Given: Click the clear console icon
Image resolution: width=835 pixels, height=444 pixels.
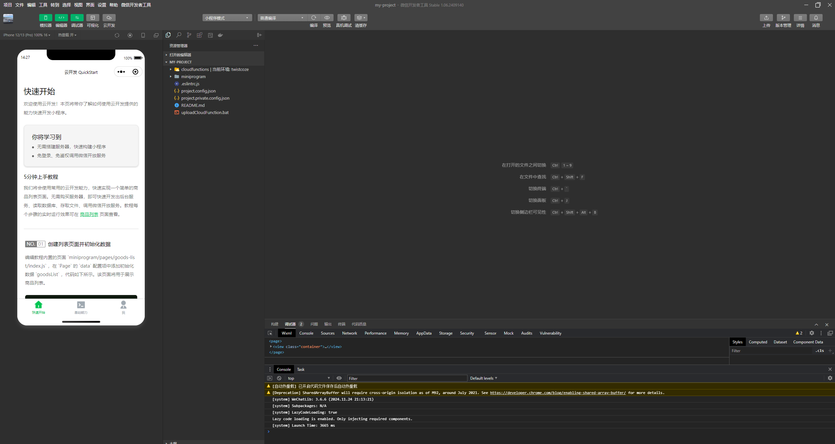Looking at the screenshot, I should coord(279,378).
